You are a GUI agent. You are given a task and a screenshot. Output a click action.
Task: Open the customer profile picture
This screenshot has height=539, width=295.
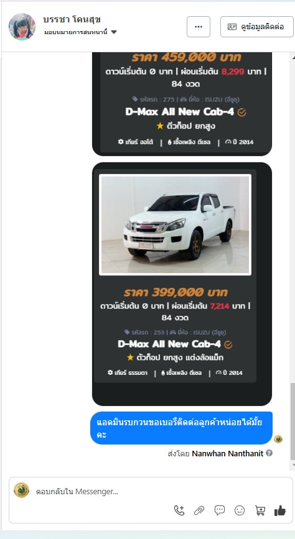coord(22,27)
